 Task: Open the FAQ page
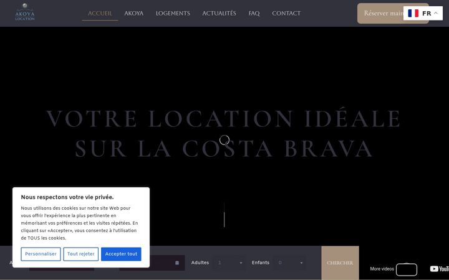254,14
